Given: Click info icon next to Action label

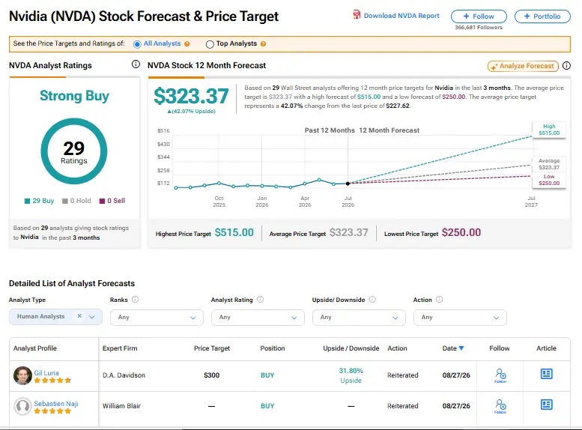Looking at the screenshot, I should [x=439, y=300].
